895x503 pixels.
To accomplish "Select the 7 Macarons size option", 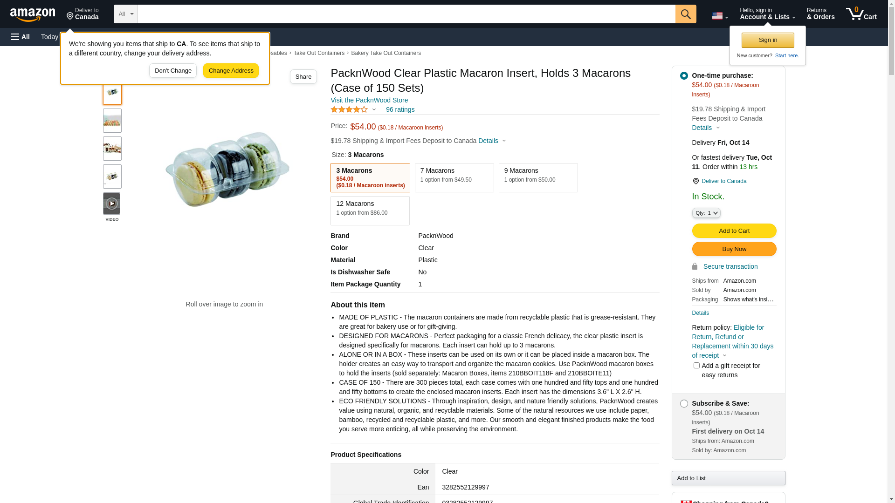I will point(454,177).
